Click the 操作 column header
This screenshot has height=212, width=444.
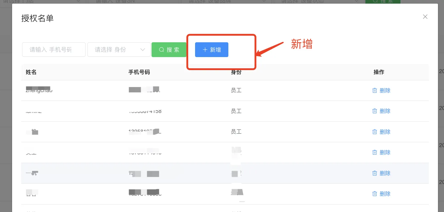pos(379,72)
